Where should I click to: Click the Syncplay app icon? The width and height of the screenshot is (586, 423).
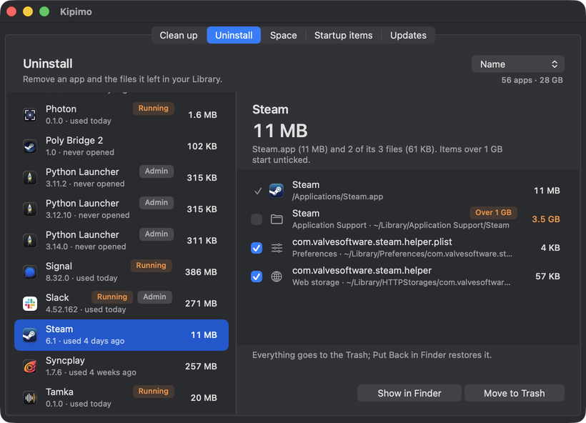pos(30,367)
